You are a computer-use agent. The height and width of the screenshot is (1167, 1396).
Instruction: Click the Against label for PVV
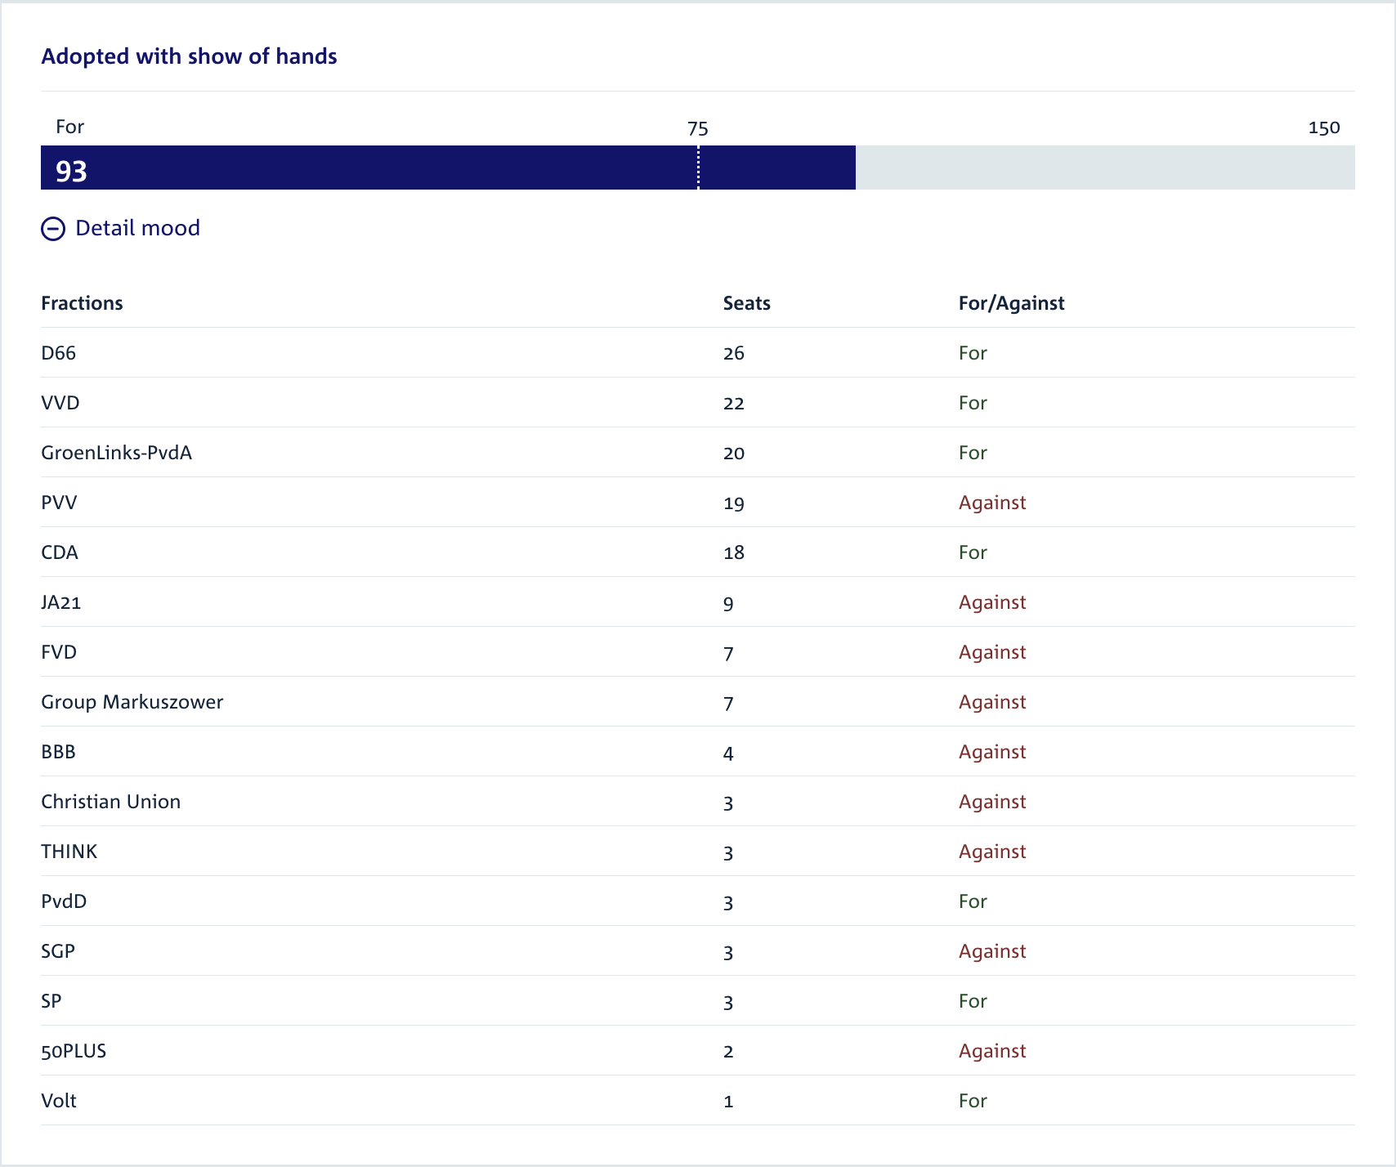tap(992, 503)
